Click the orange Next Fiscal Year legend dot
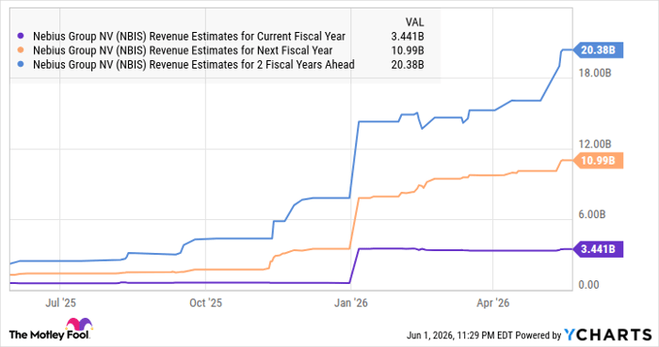Image resolution: width=659 pixels, height=347 pixels. click(x=21, y=51)
